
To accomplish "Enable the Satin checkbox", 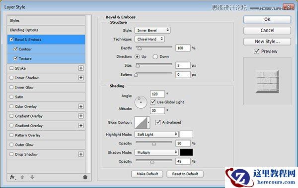I will (x=11, y=97).
